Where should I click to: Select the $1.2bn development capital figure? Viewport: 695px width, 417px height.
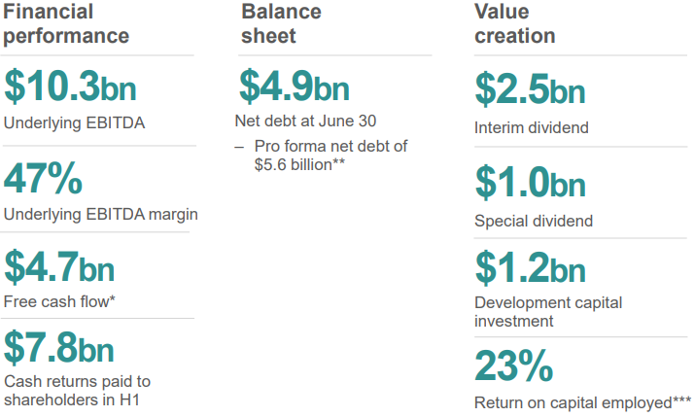pyautogui.click(x=530, y=267)
